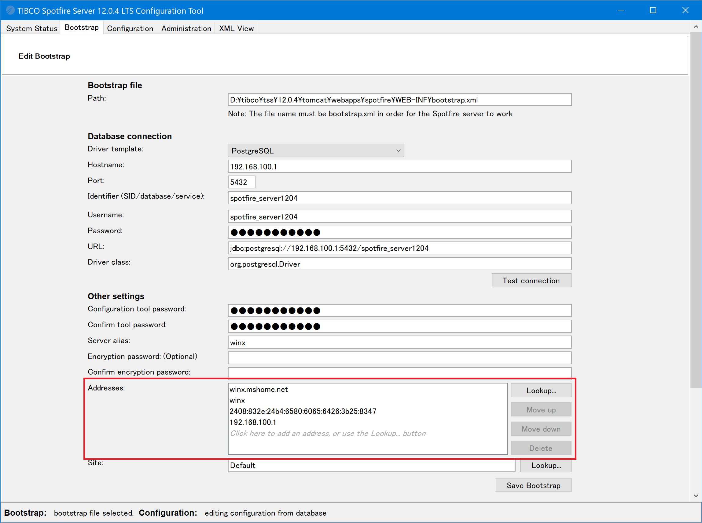The image size is (702, 523).
Task: Minimize the Configuration Tool window
Action: coord(621,10)
